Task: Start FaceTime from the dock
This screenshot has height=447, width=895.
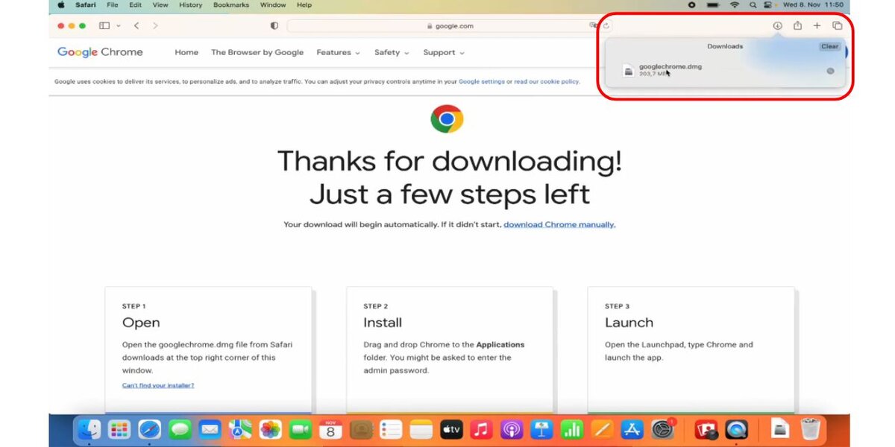Action: pos(300,429)
